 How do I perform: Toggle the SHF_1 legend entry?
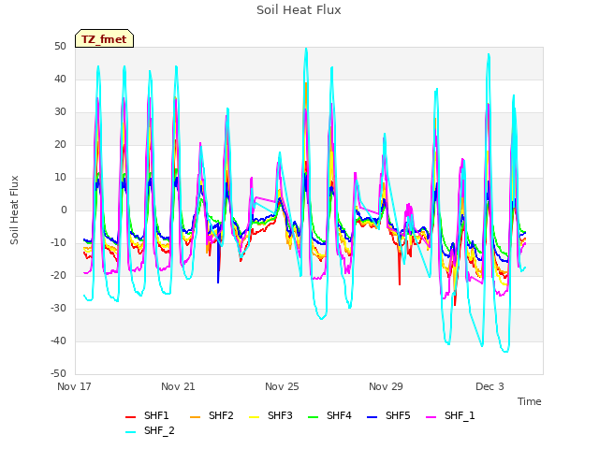(450, 415)
